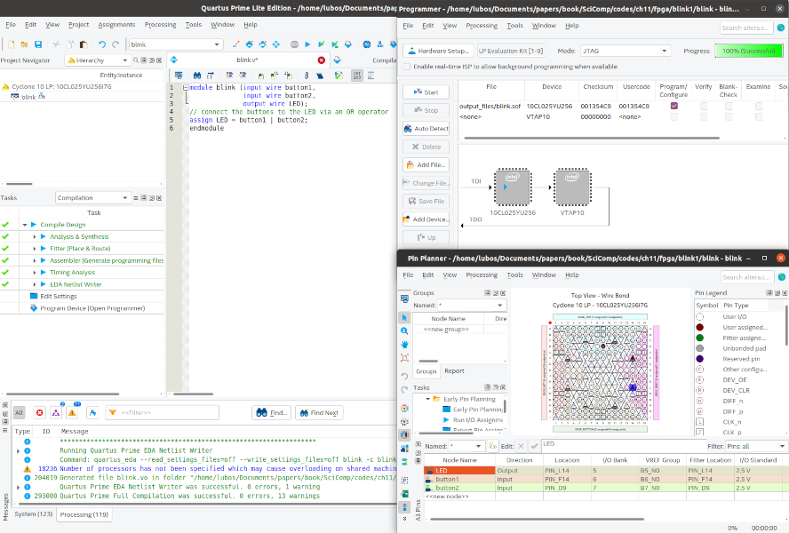Open the Mode dropdown showing JTAG

tap(626, 51)
